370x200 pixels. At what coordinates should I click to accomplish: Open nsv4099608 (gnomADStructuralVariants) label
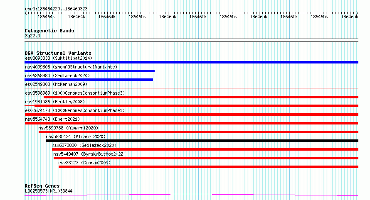(x=71, y=67)
